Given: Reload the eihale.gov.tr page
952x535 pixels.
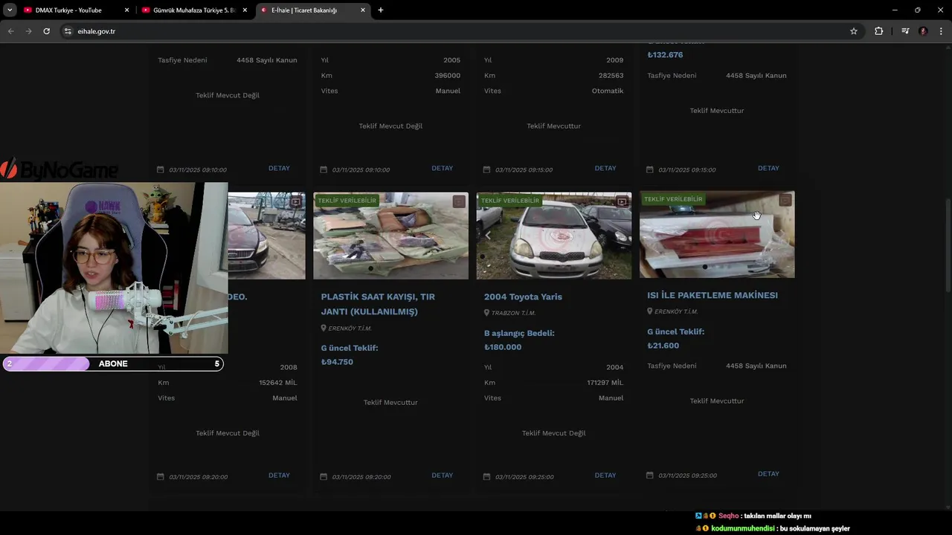Looking at the screenshot, I should 46,31.
